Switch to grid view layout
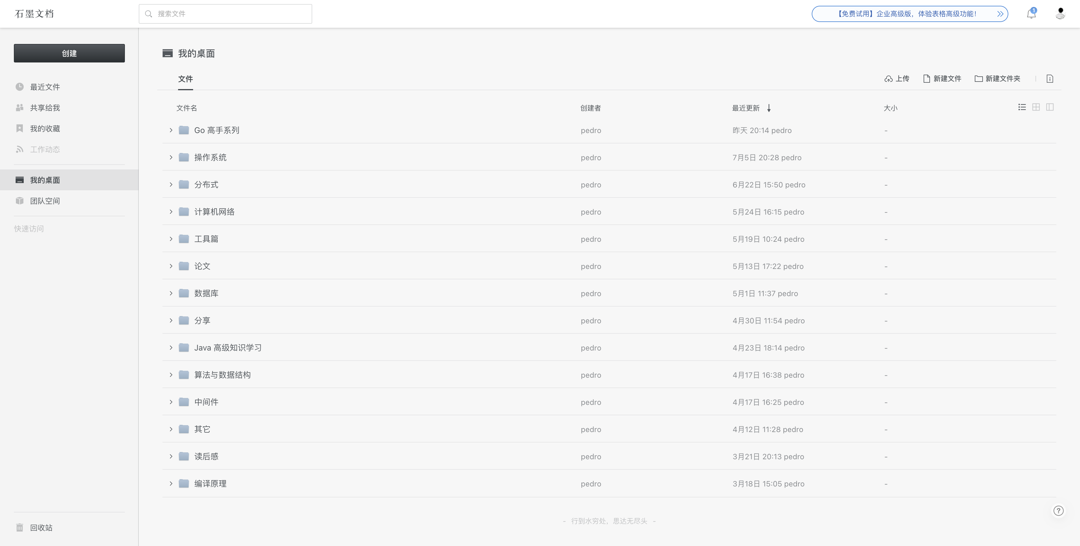Viewport: 1080px width, 546px height. point(1035,107)
